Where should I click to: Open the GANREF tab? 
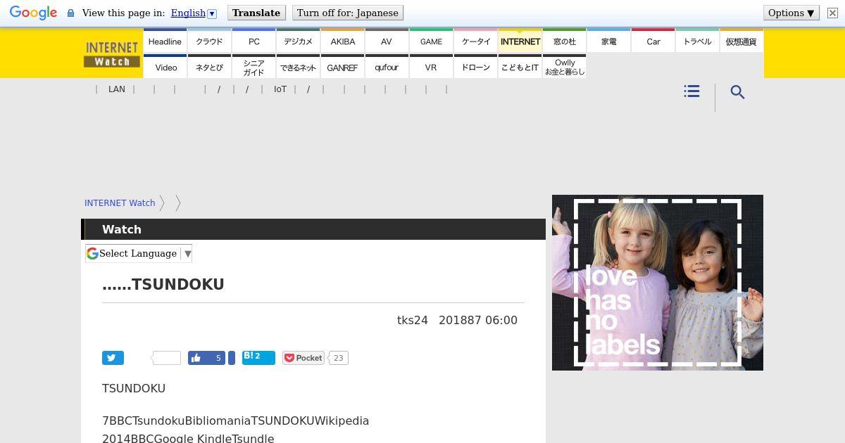pyautogui.click(x=342, y=67)
